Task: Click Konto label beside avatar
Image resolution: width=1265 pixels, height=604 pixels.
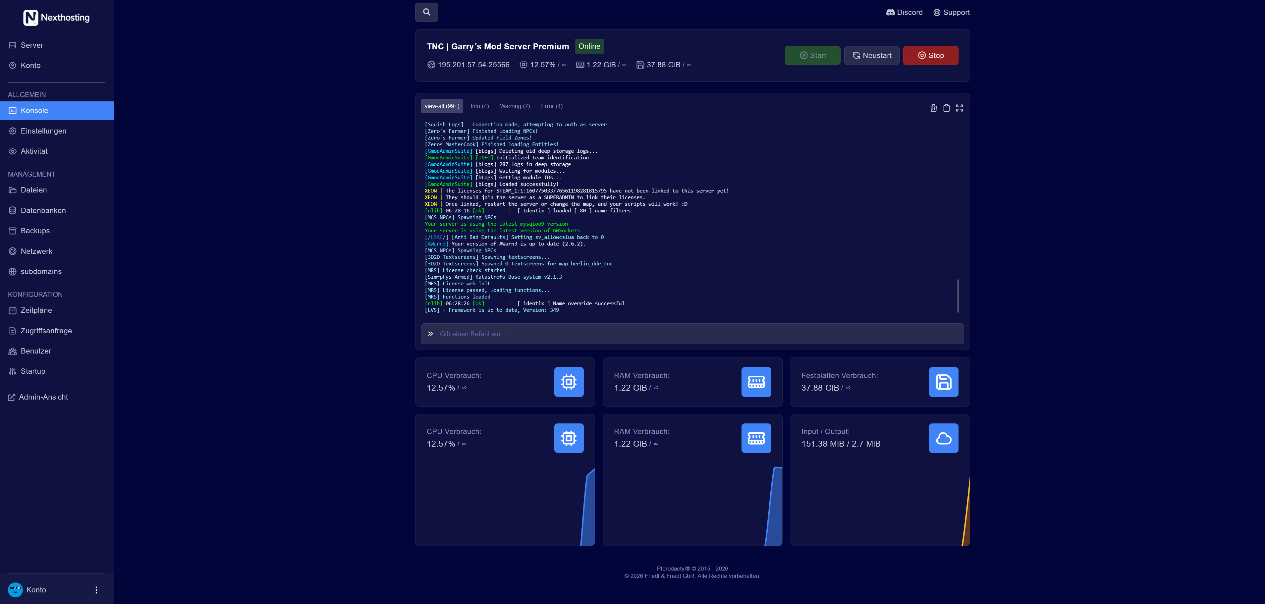Action: (x=36, y=590)
